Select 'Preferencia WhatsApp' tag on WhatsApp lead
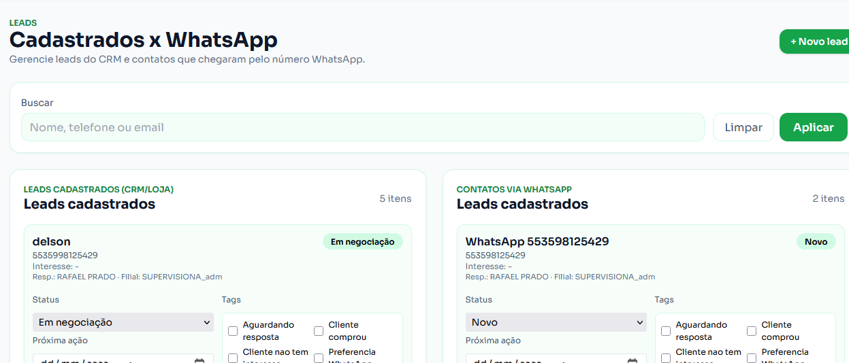The width and height of the screenshot is (849, 363). tap(752, 358)
